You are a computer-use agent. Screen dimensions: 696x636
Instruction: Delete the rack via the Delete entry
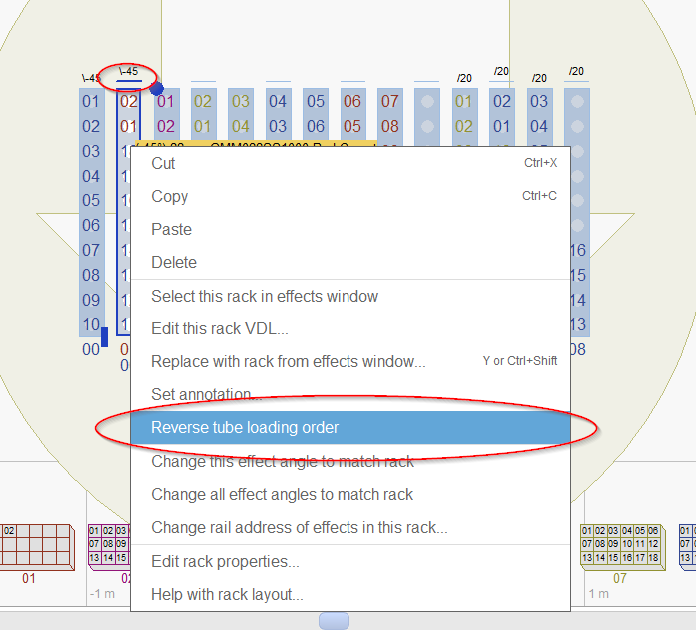[x=174, y=263]
